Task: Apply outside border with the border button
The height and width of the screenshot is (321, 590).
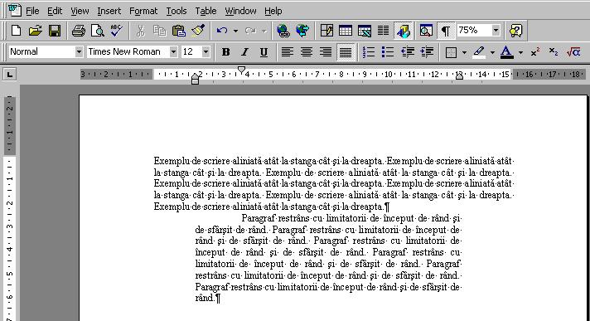Action: point(451,51)
